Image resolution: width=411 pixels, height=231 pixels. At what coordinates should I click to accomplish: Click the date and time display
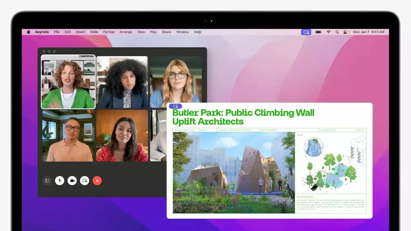[368, 32]
